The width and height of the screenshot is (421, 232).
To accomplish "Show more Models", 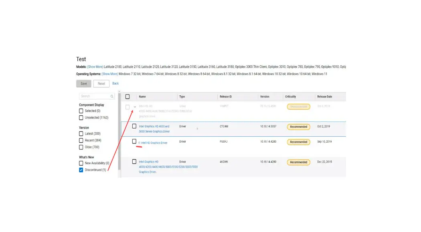I will [95, 67].
